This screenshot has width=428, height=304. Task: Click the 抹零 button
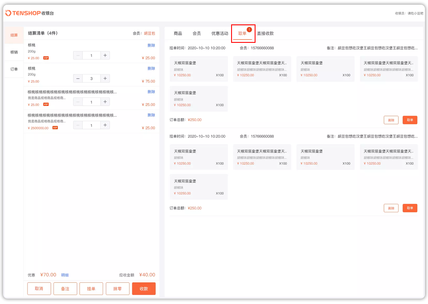coord(117,289)
